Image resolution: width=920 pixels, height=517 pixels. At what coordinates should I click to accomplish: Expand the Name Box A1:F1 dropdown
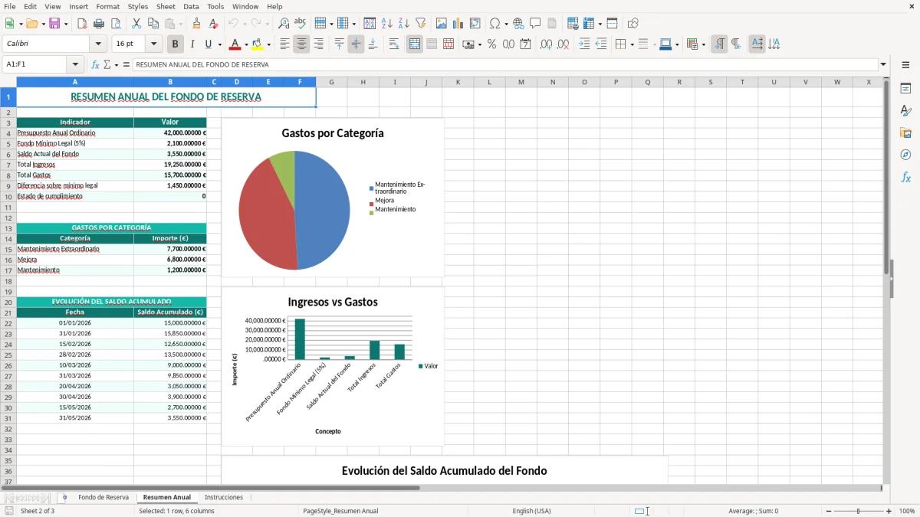[75, 65]
